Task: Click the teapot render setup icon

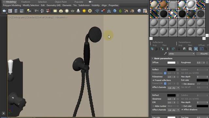Action: coord(4,11)
